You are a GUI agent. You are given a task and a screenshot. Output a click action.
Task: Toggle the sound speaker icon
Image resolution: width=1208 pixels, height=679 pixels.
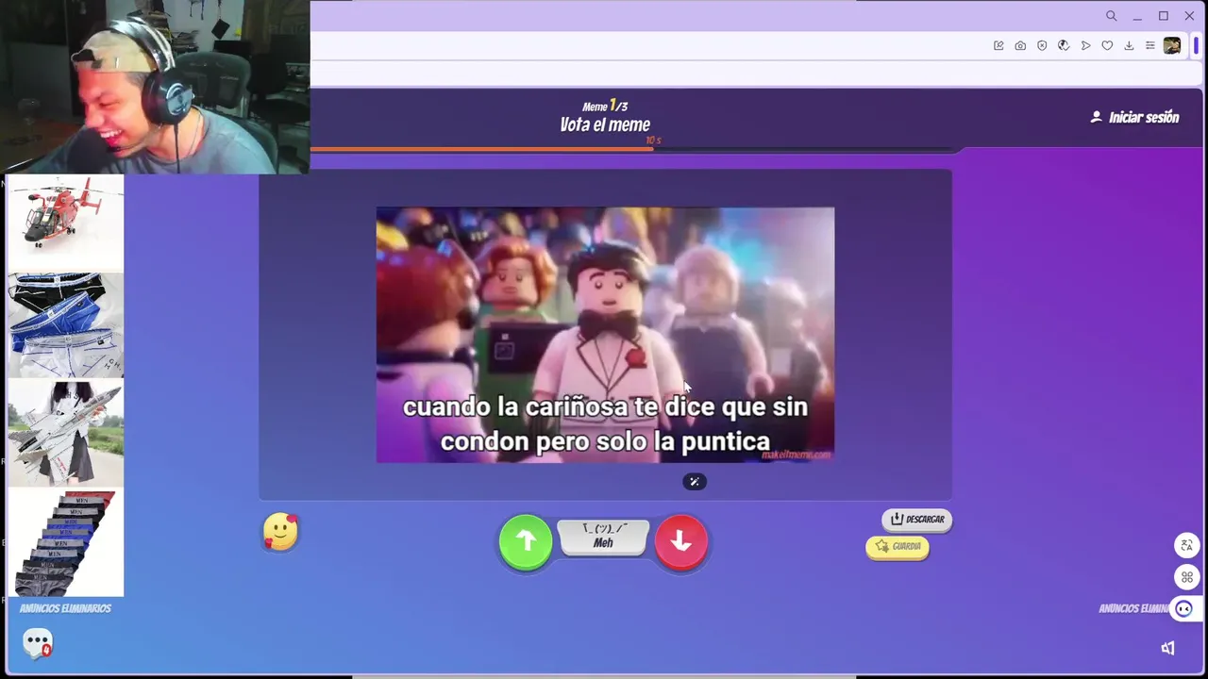coord(1167,648)
